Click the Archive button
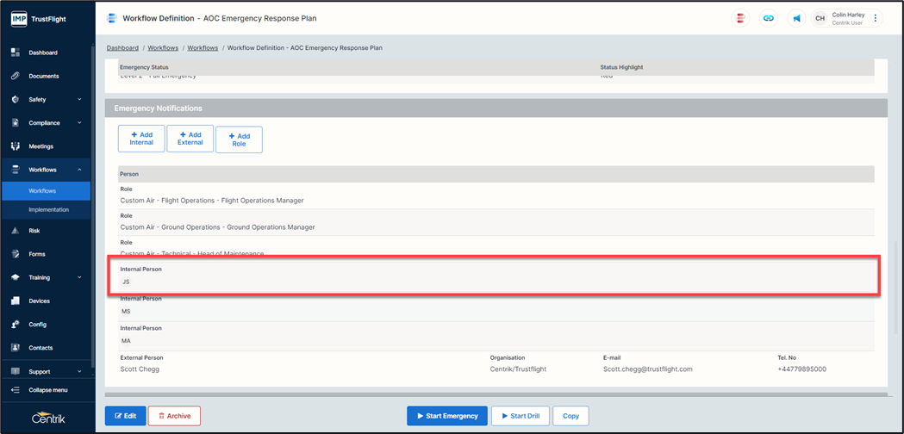Screen dimensions: 904x434 [174, 416]
